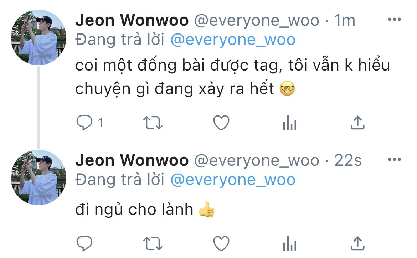Open the @everyone_woo reply link in the second tweet
Screen dimensions: 417x258
[x=233, y=180]
